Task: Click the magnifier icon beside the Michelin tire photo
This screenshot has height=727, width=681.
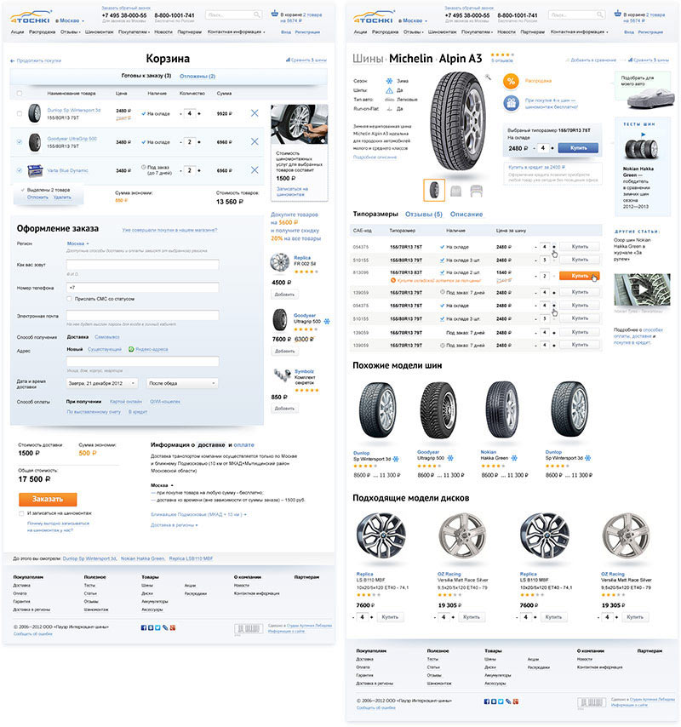Action: (x=488, y=77)
